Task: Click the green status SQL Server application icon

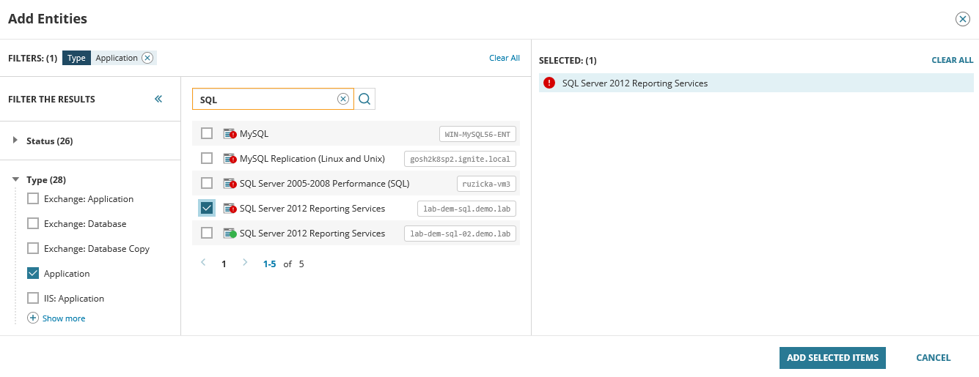Action: 230,234
